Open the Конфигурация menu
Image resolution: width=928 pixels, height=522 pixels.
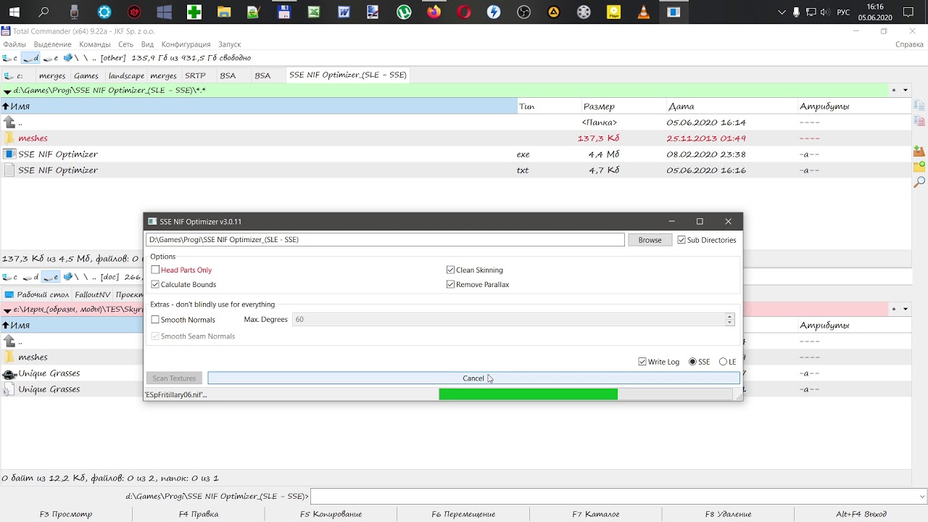click(x=186, y=44)
